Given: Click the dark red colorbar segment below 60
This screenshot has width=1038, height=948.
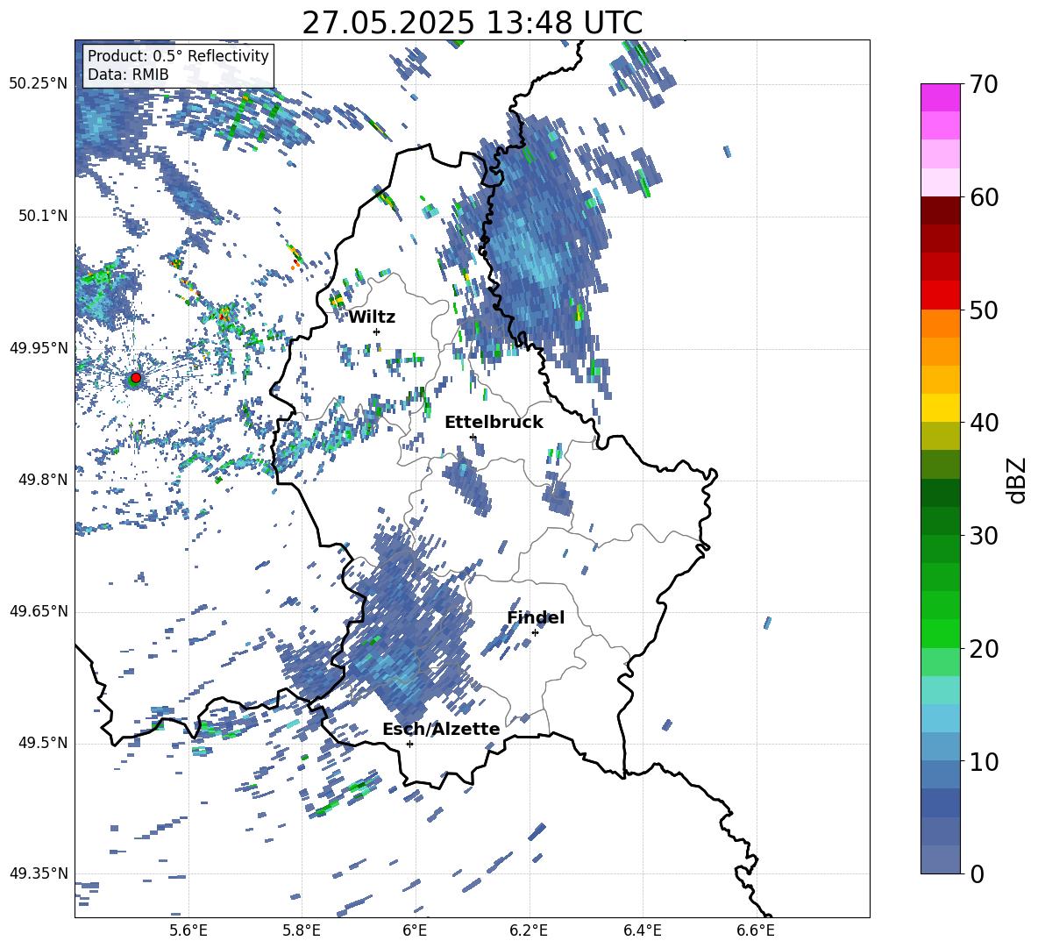Looking at the screenshot, I should click(940, 210).
